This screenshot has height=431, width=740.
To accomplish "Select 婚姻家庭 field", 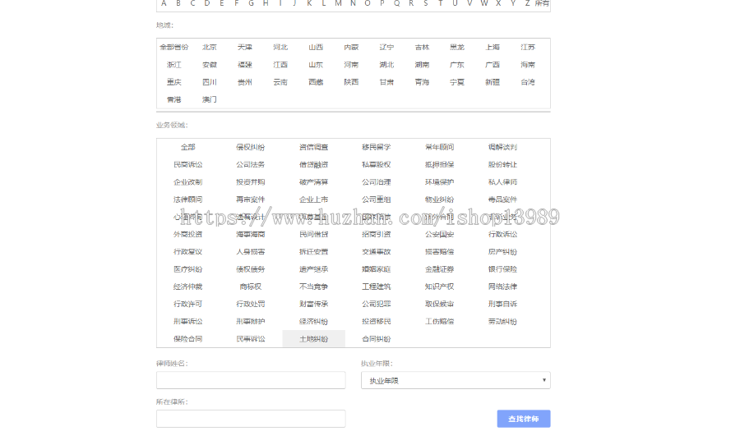I will (x=376, y=269).
